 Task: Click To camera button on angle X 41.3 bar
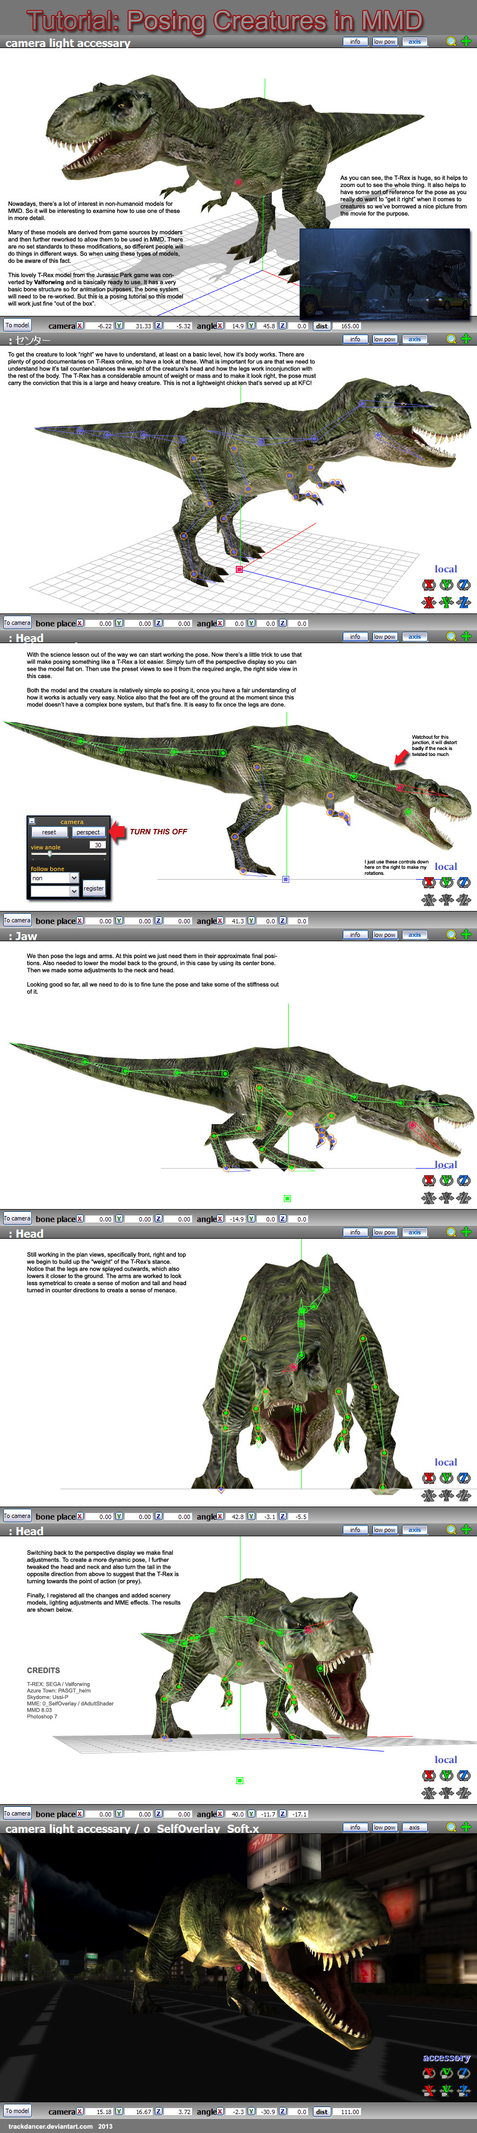(x=17, y=920)
